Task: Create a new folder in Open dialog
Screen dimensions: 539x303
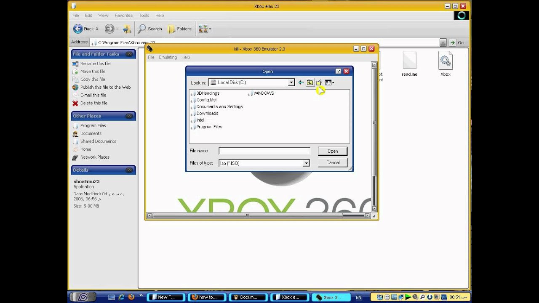Action: click(x=319, y=82)
